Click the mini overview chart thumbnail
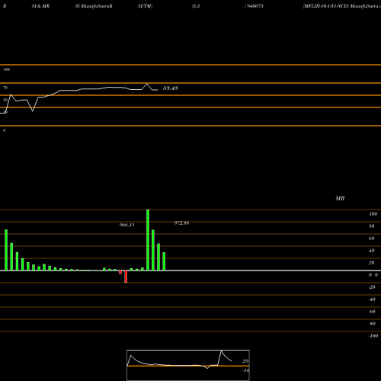The image size is (381, 381). (188, 365)
